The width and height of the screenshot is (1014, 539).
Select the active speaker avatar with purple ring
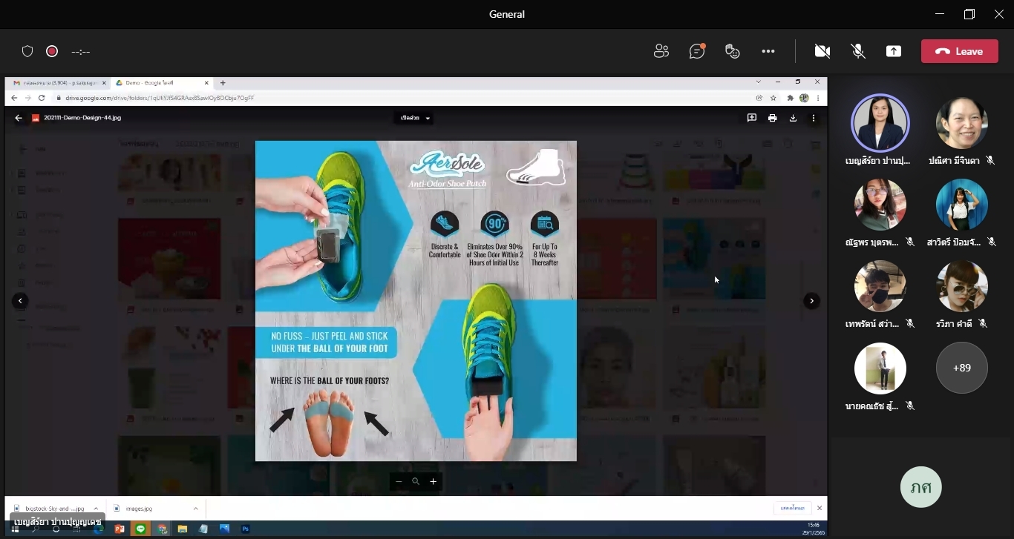[880, 122]
